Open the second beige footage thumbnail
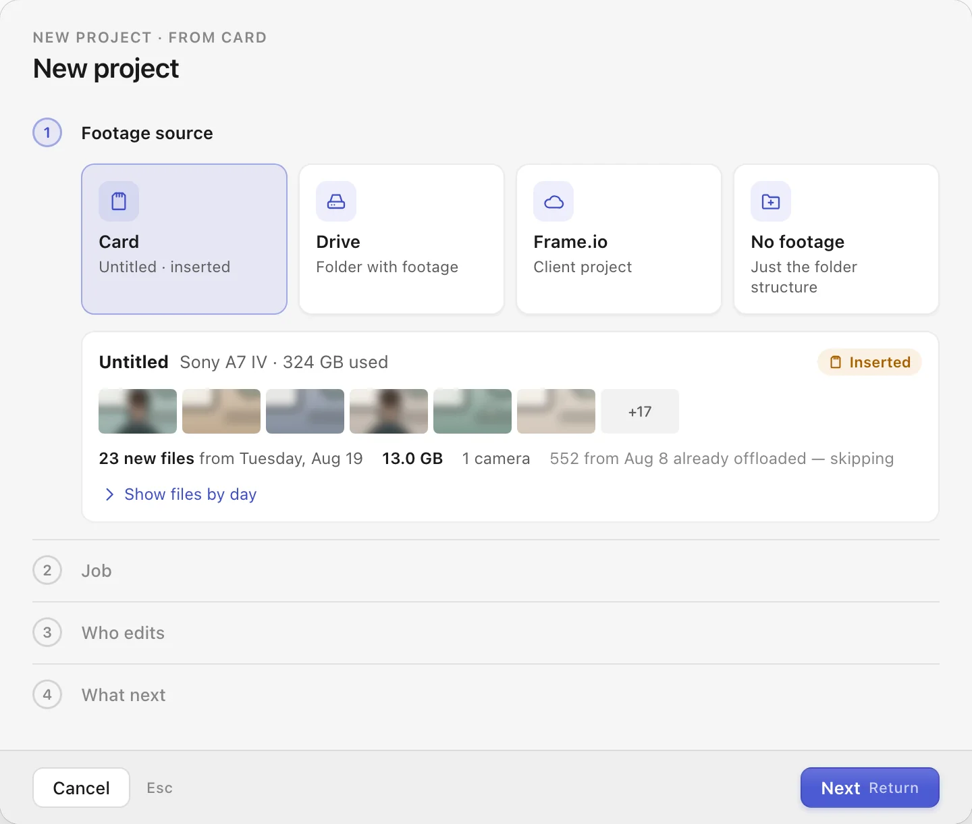This screenshot has width=972, height=824. click(221, 411)
